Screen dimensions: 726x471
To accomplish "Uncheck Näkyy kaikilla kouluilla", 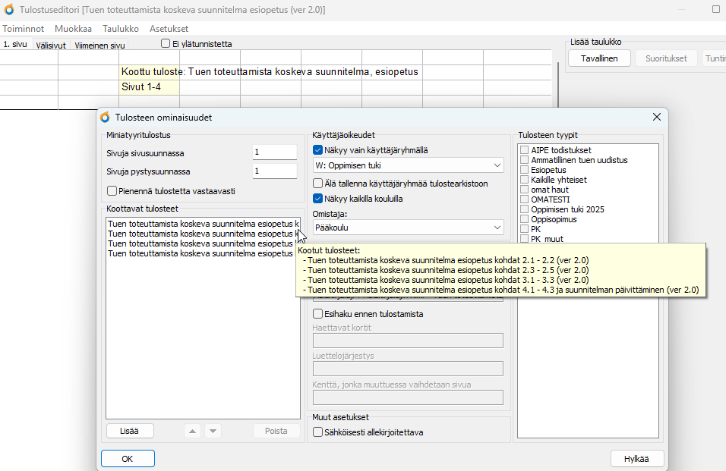I will click(317, 198).
